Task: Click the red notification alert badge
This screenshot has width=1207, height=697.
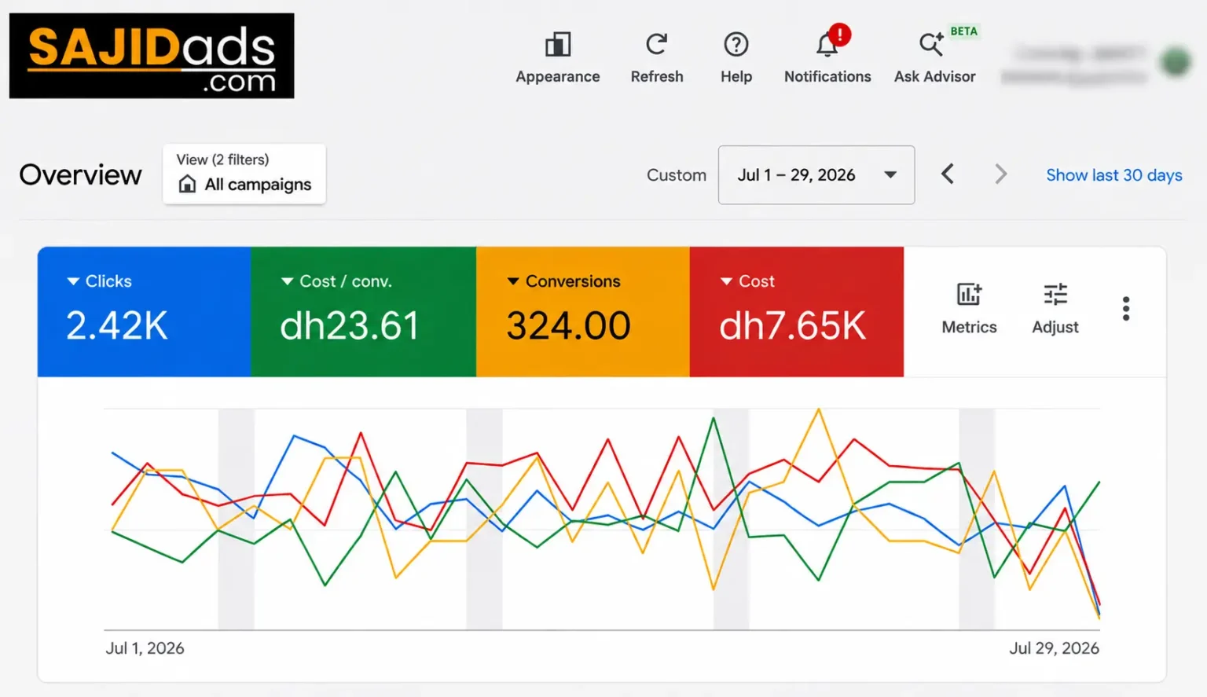Action: click(x=839, y=35)
